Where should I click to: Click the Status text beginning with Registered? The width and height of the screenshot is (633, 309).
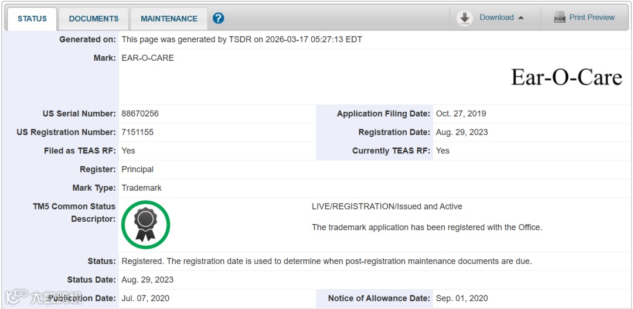click(x=326, y=261)
